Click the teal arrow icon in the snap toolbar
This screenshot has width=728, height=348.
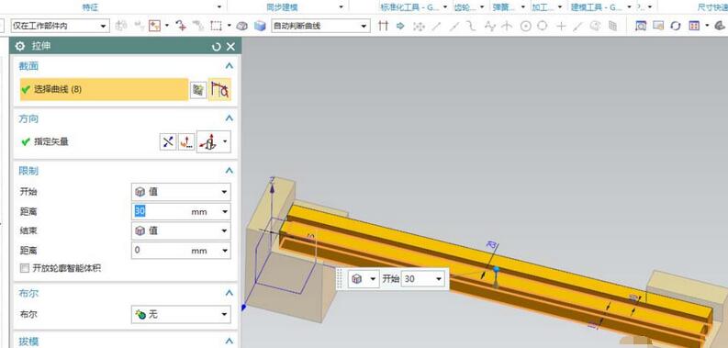pos(400,26)
